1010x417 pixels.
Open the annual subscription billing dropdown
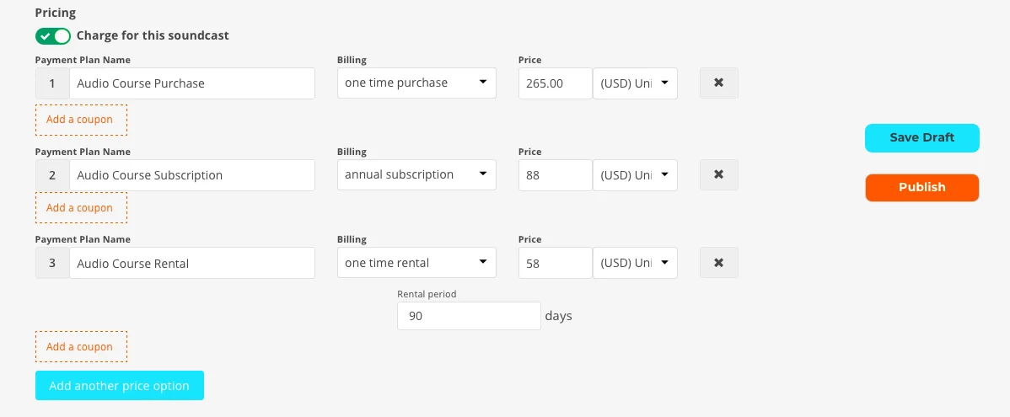pyautogui.click(x=416, y=175)
